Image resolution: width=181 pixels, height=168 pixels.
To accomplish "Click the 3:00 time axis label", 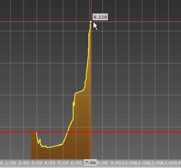I will point(37,163).
